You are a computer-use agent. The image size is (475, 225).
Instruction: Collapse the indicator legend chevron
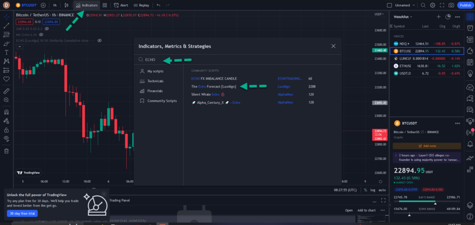point(19,47)
